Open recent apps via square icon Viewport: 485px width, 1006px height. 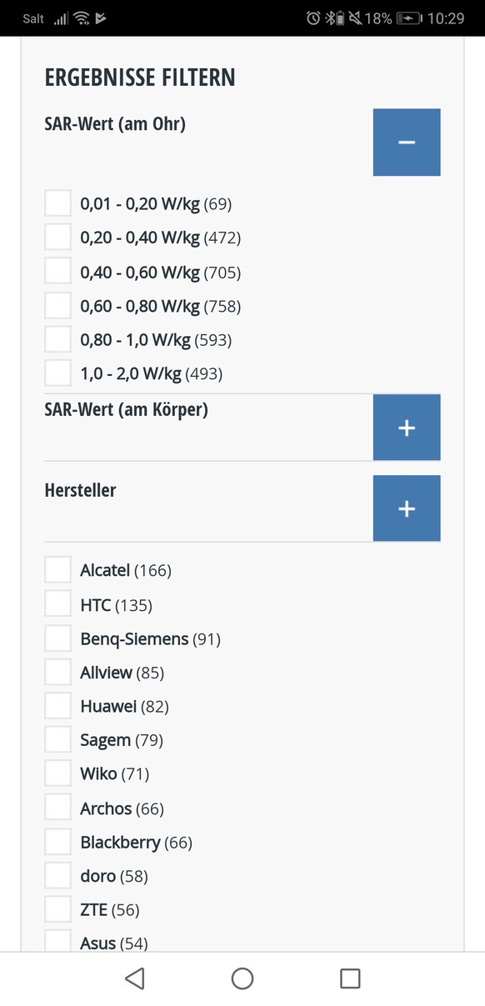point(351,978)
